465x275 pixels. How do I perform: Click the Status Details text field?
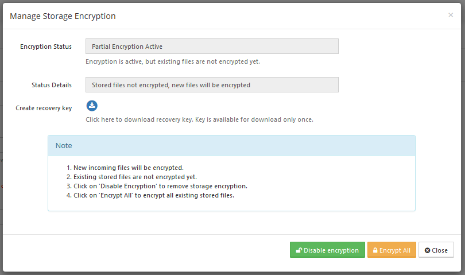[x=212, y=85]
